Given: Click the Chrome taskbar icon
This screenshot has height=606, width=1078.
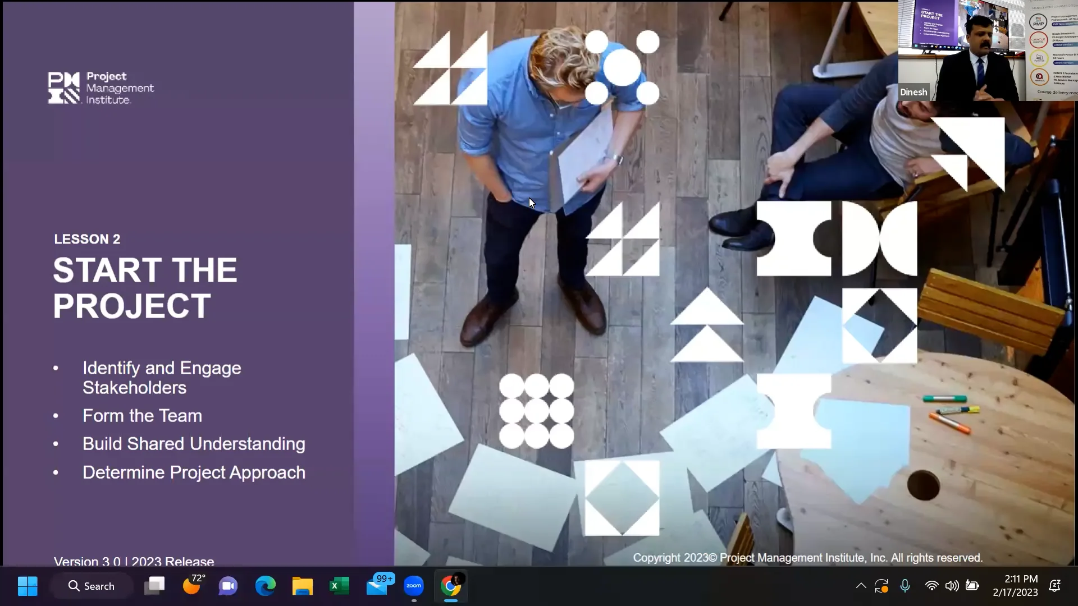Looking at the screenshot, I should point(450,586).
